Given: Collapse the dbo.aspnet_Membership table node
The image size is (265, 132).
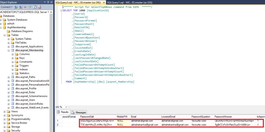Looking at the screenshot, I should [9, 50].
